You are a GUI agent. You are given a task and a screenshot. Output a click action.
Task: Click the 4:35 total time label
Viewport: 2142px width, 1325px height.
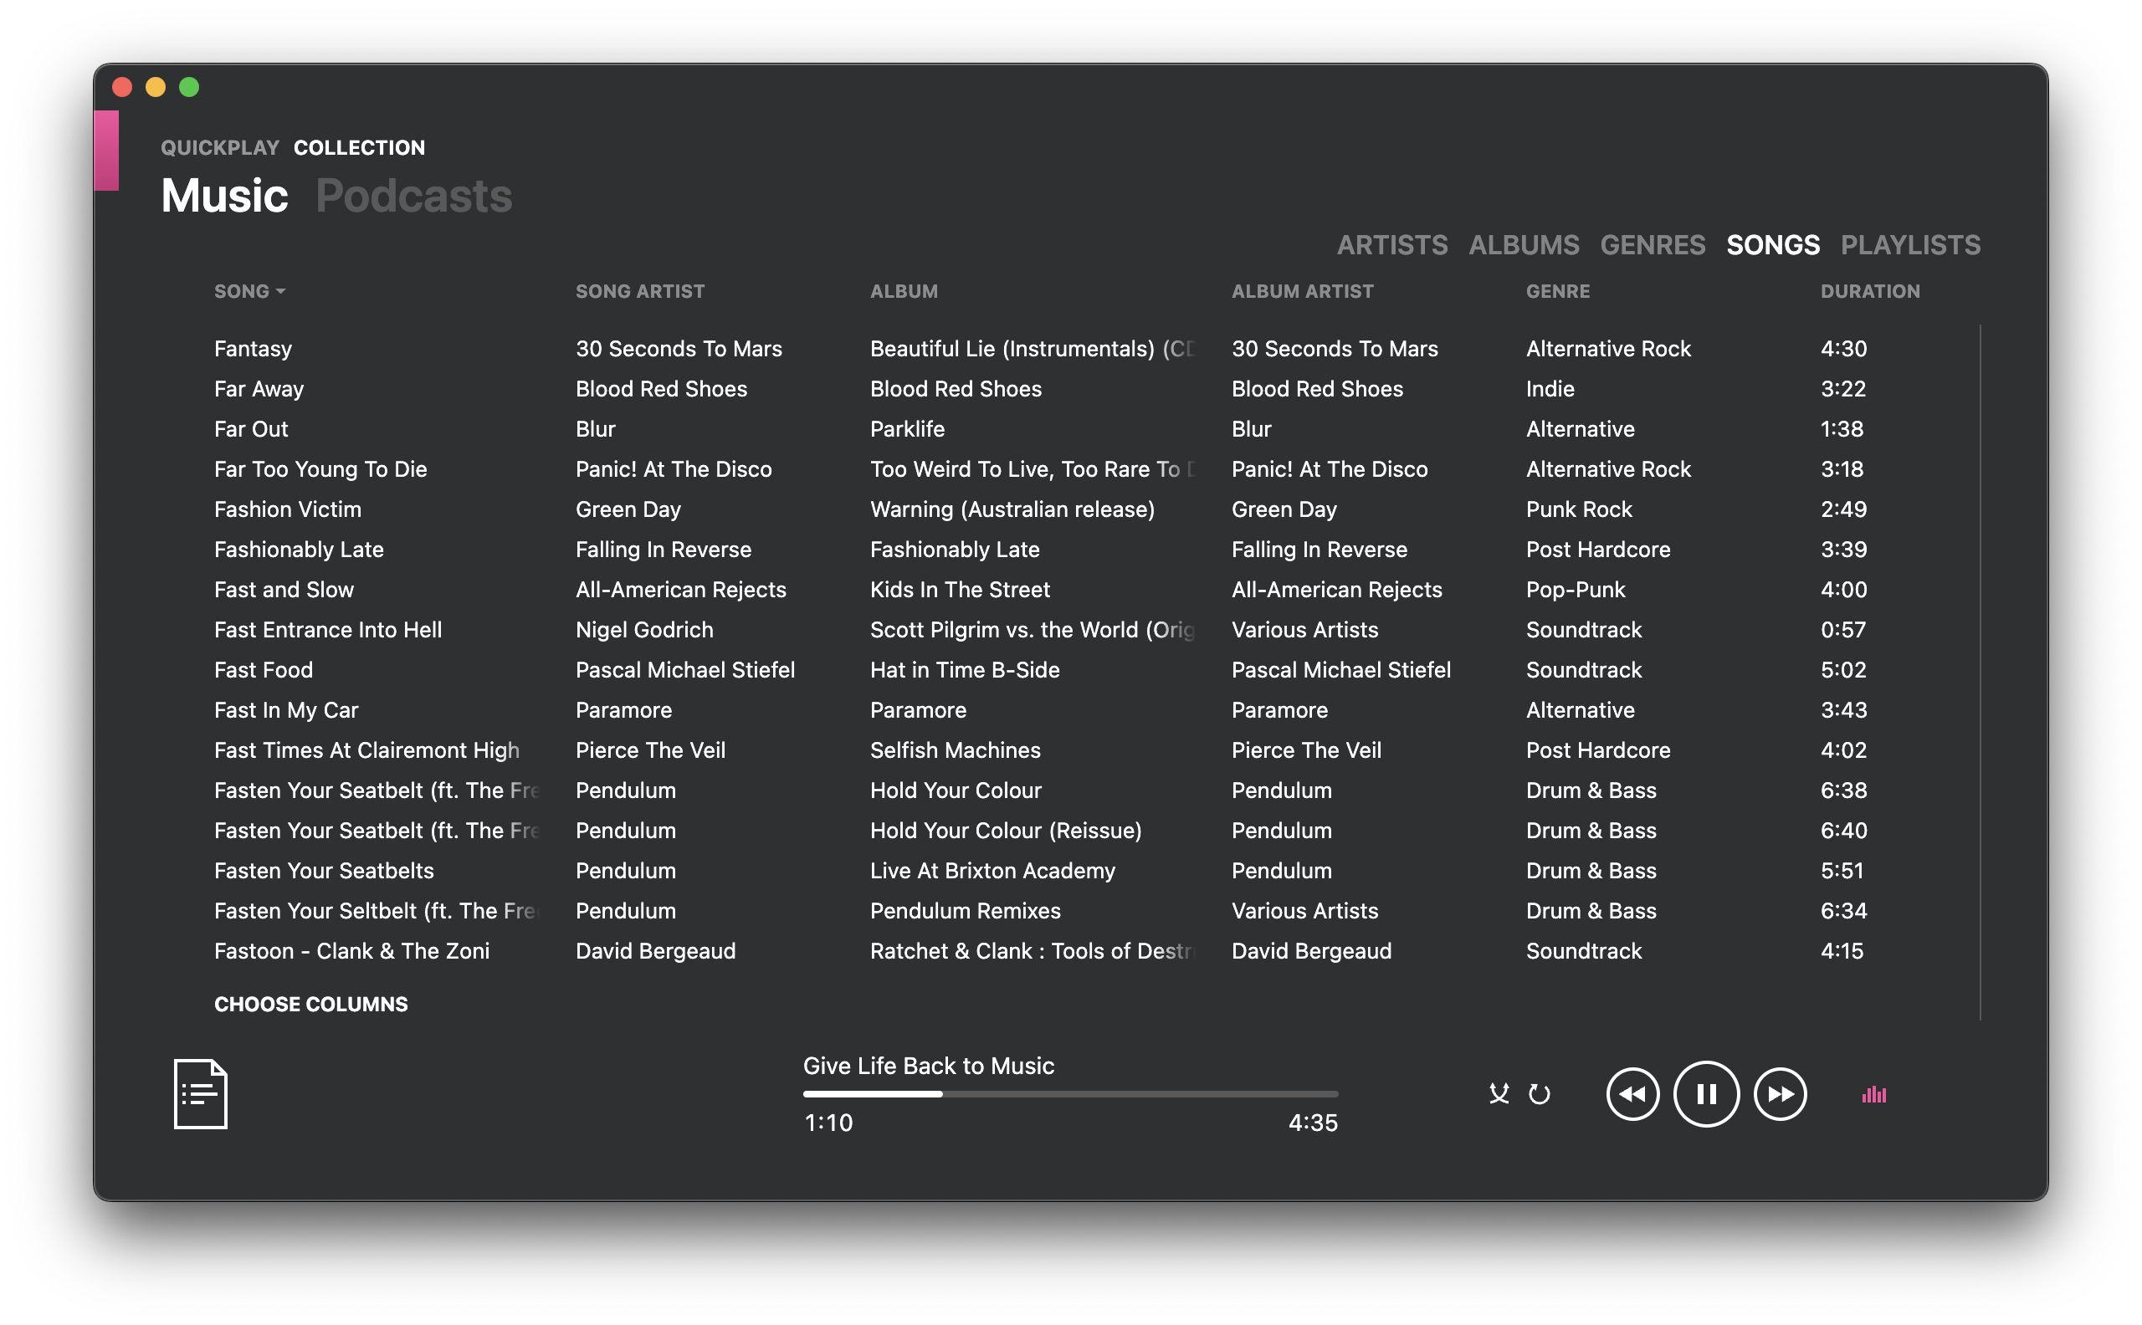[x=1312, y=1123]
